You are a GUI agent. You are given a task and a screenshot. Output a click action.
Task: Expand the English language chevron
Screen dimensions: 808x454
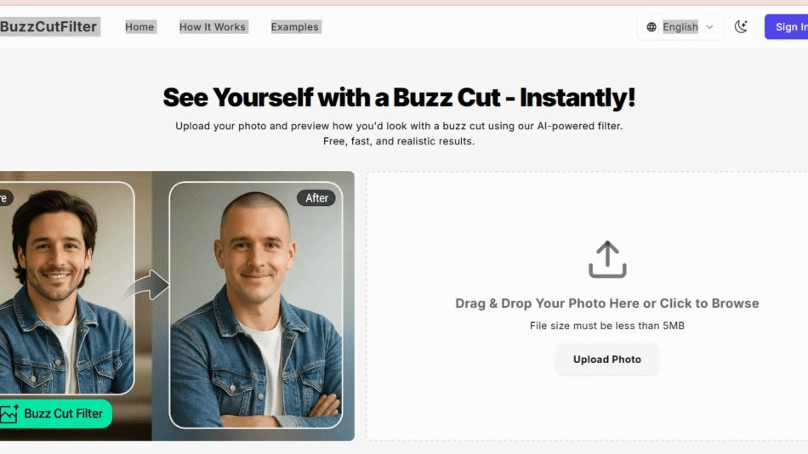[x=709, y=27]
